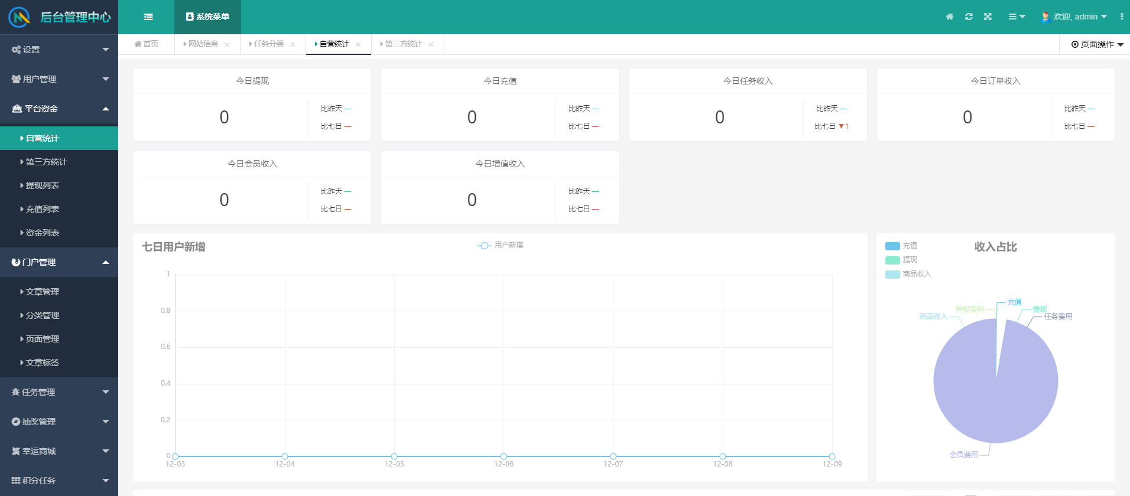1130x496 pixels.
Task: Open the 页面操作 dropdown
Action: click(x=1096, y=44)
